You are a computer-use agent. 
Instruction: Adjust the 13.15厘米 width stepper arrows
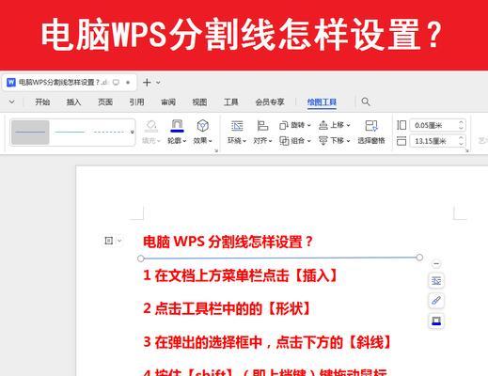click(461, 141)
